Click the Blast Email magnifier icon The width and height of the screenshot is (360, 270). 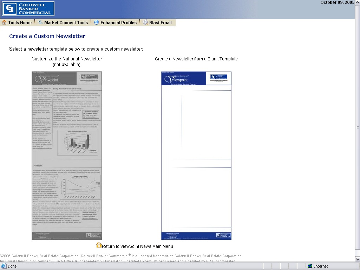click(145, 22)
